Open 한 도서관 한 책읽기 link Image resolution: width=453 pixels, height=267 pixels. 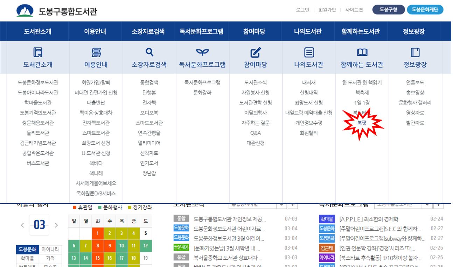362,83
